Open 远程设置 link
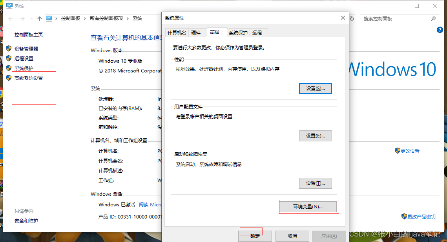Screen dimensions: 447x242 coord(24,58)
